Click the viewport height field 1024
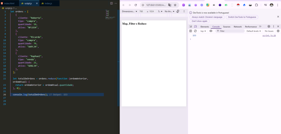The height and width of the screenshot is (134, 281). click(x=151, y=11)
